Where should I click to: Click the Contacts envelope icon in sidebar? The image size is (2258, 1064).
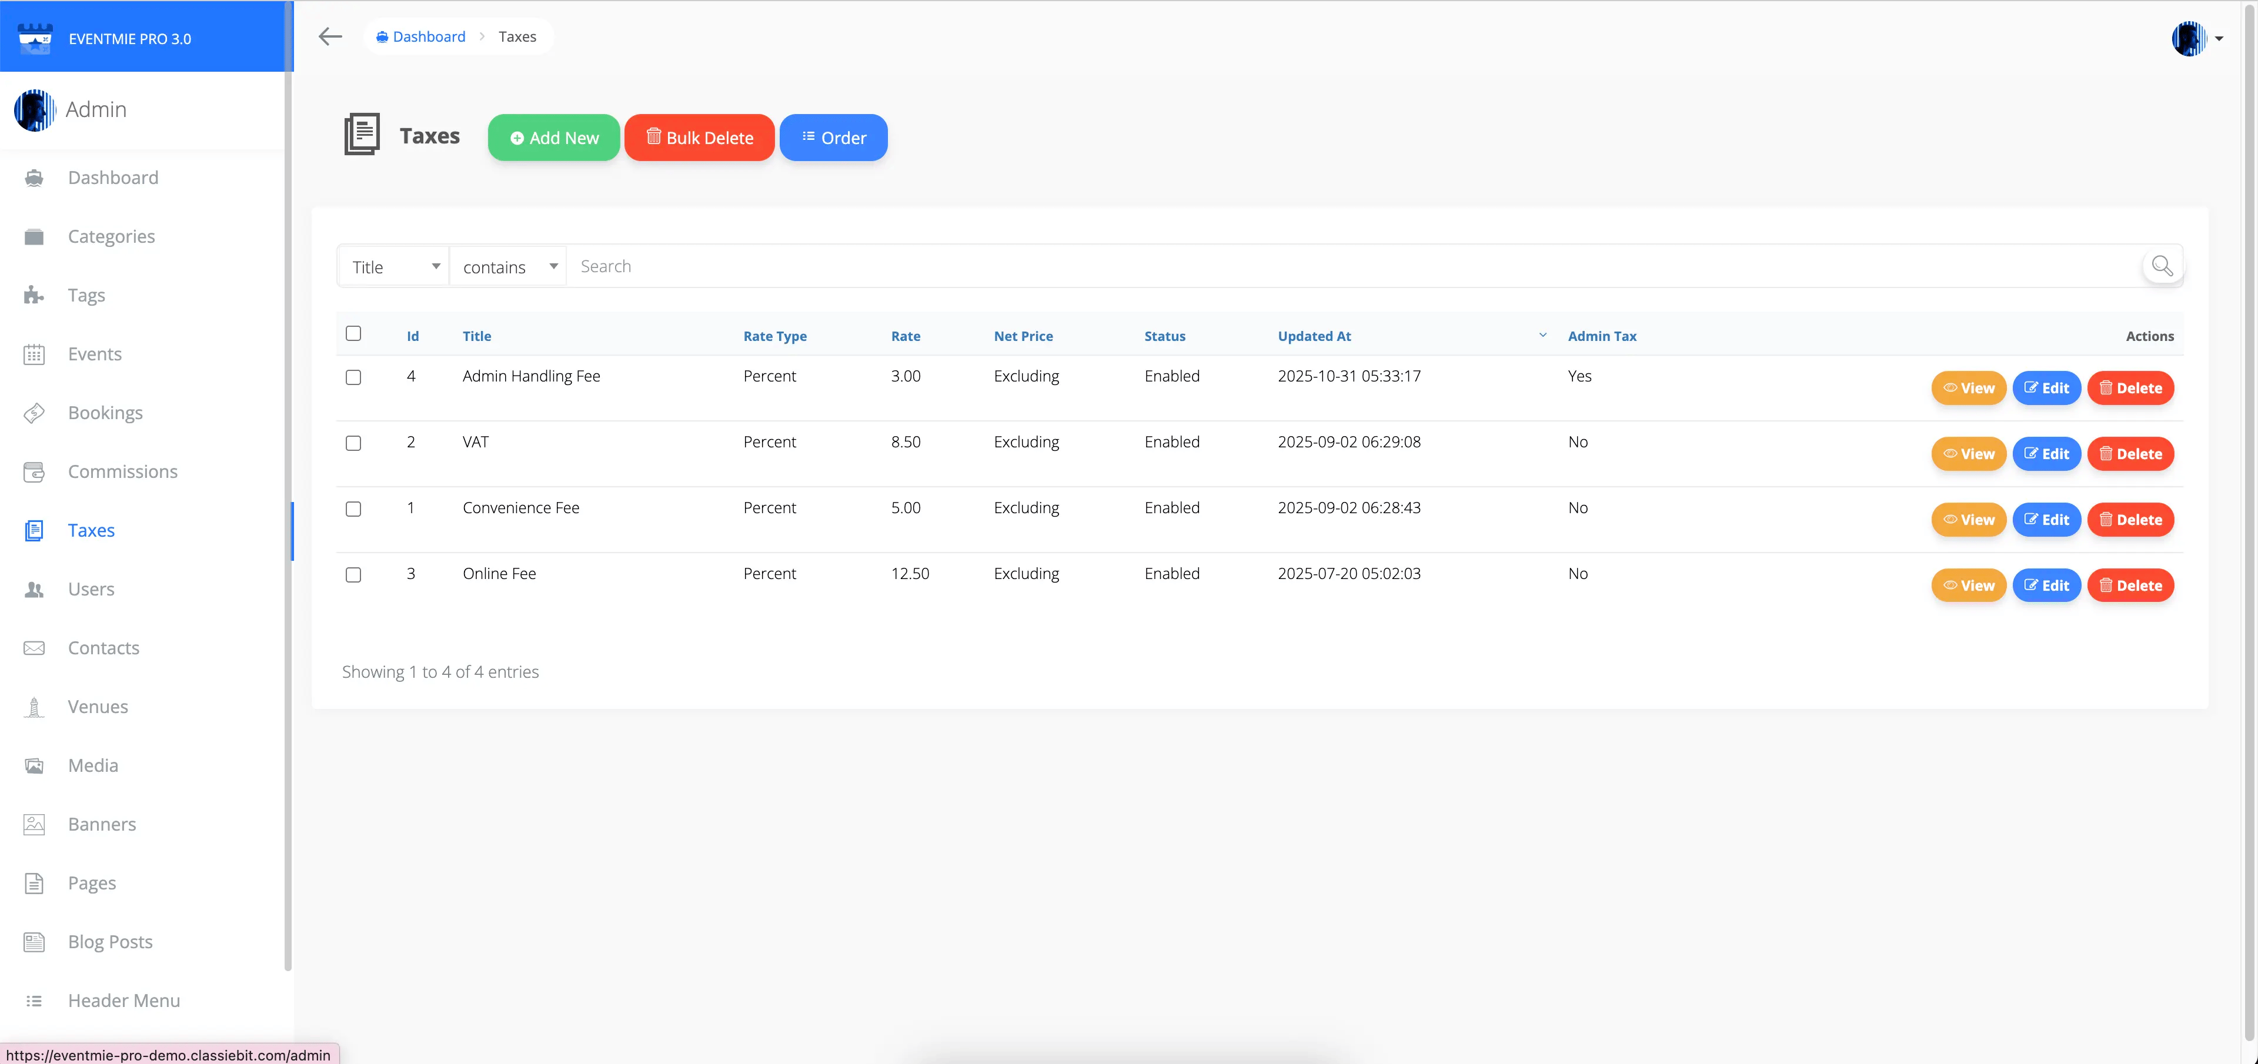pyautogui.click(x=34, y=648)
